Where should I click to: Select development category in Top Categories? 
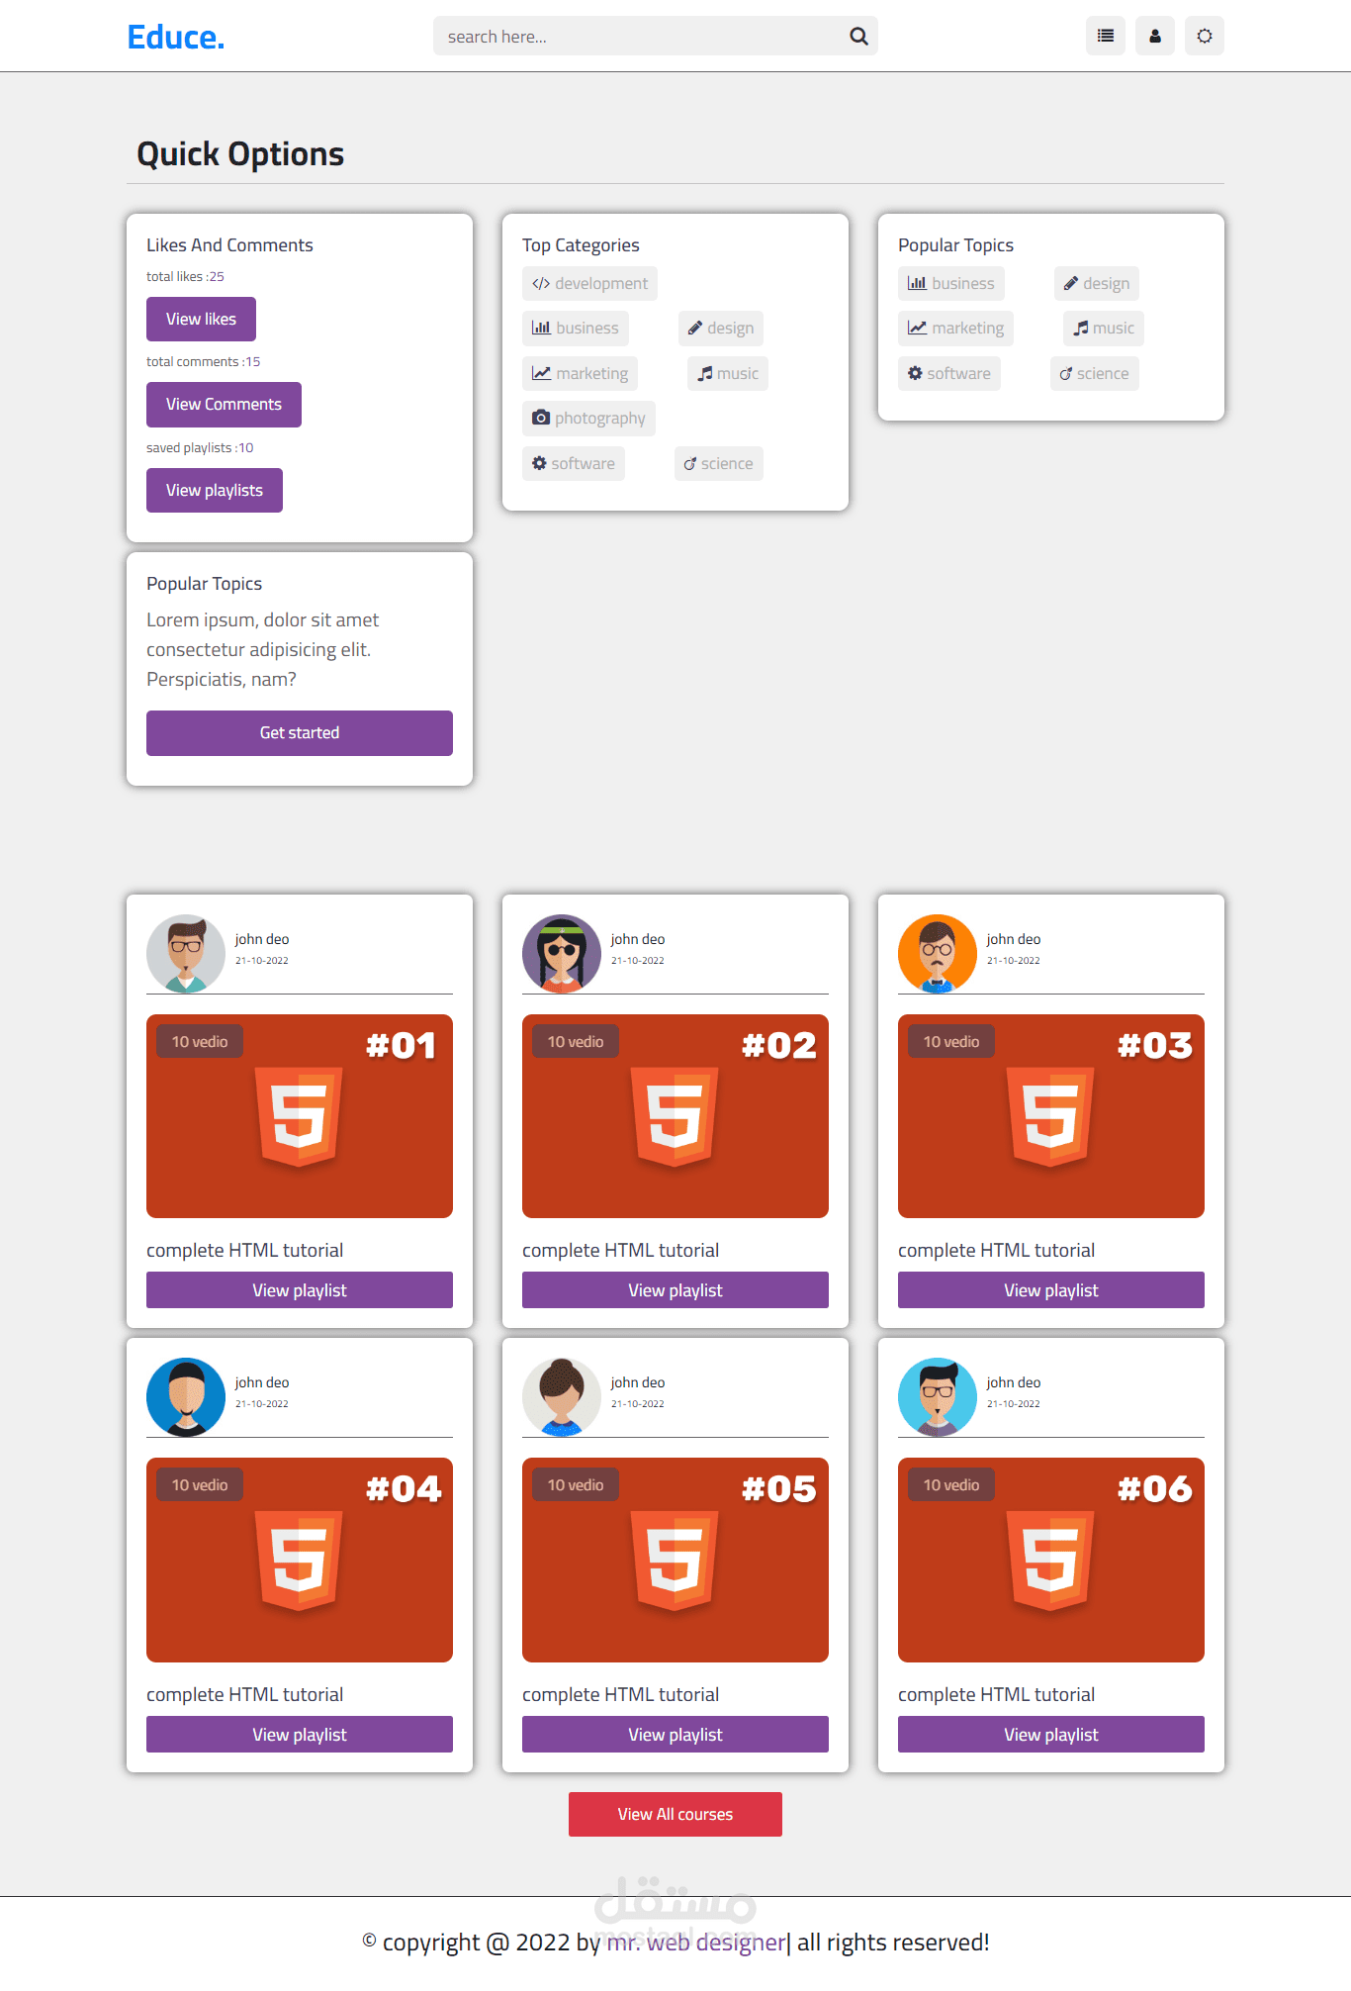click(x=589, y=283)
